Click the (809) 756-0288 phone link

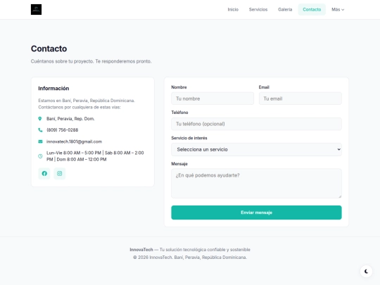(63, 130)
